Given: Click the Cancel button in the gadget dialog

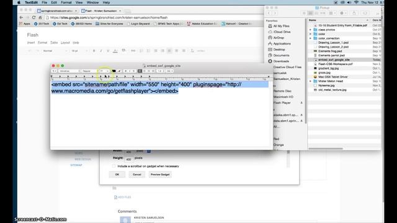Looking at the screenshot, I should [x=136, y=175].
